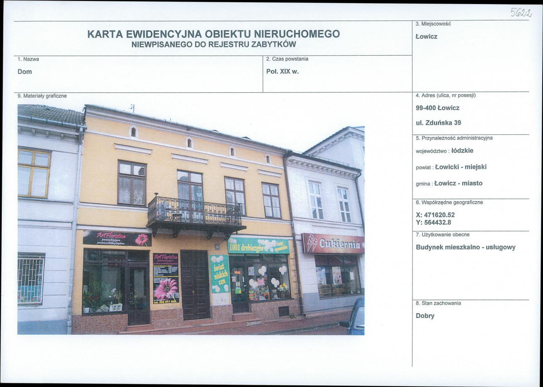The image size is (543, 387).
Task: Click the label '8. Stan zachowania'
Action: (438, 303)
